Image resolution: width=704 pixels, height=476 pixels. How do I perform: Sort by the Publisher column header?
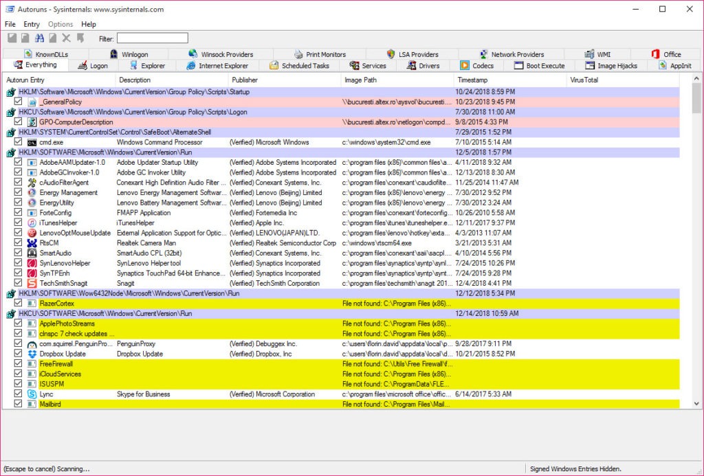point(284,80)
